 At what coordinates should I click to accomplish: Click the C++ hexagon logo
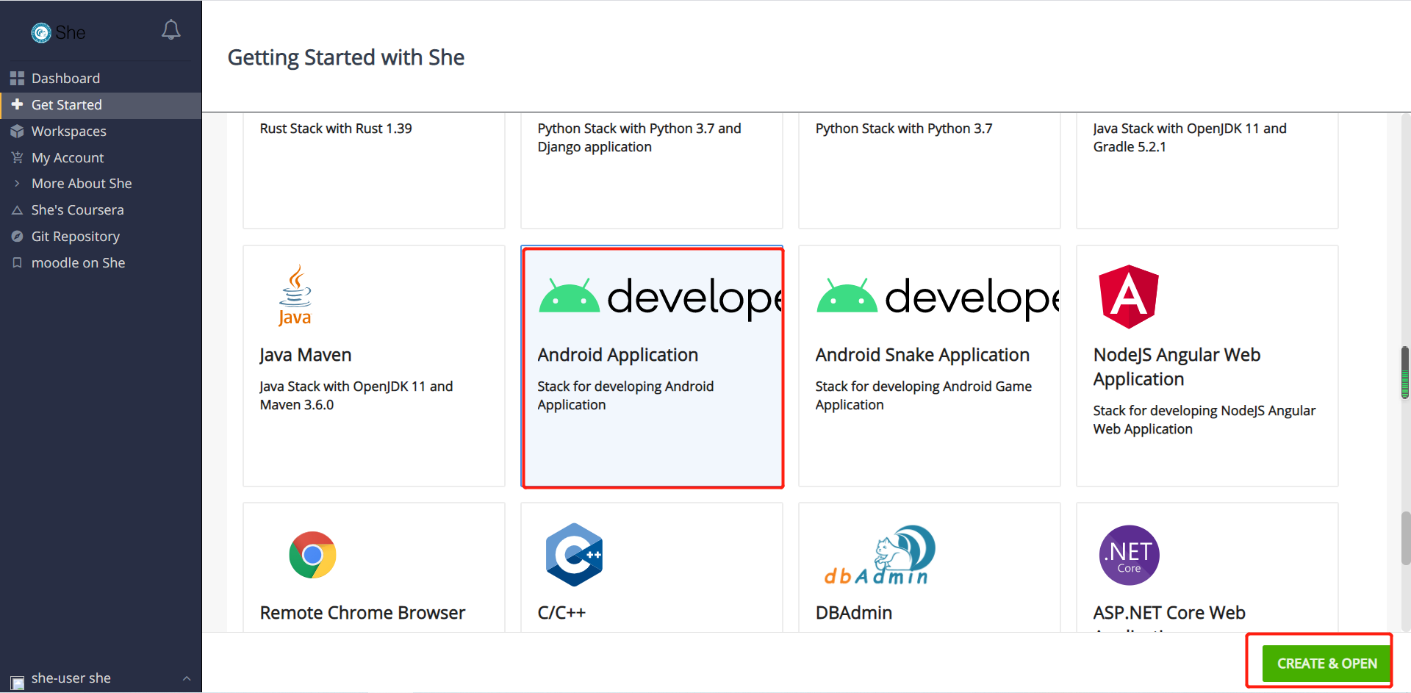click(x=575, y=555)
